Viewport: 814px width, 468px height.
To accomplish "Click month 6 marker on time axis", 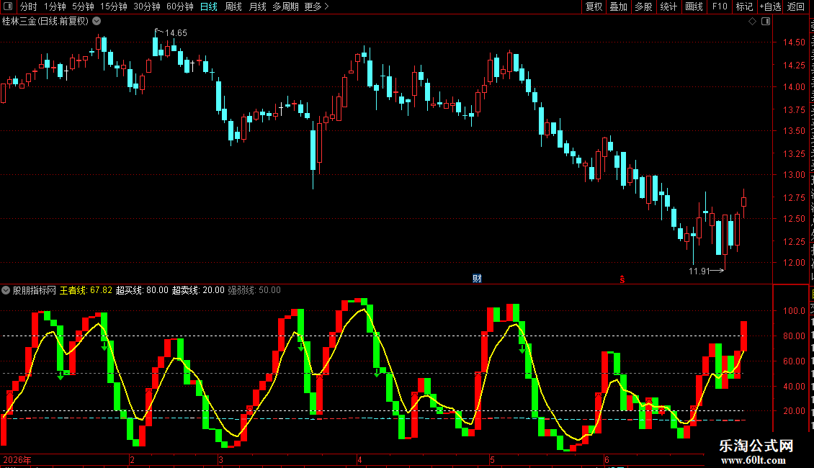I will pyautogui.click(x=607, y=459).
